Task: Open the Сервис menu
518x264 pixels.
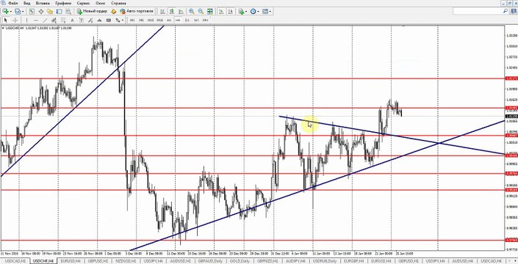Action: 84,3
